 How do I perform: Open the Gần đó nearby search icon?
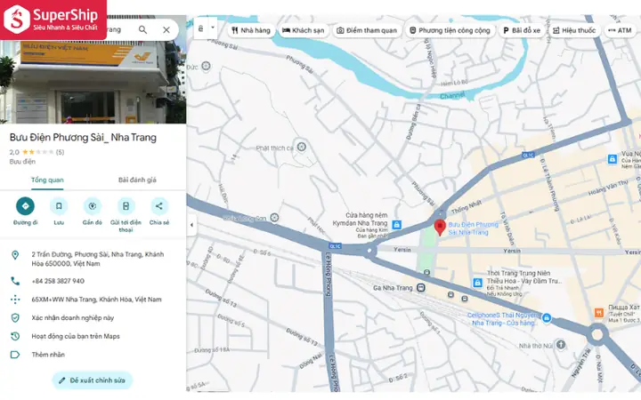(93, 206)
